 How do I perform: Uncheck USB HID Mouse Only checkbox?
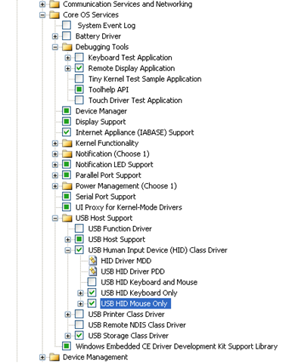[x=92, y=303]
